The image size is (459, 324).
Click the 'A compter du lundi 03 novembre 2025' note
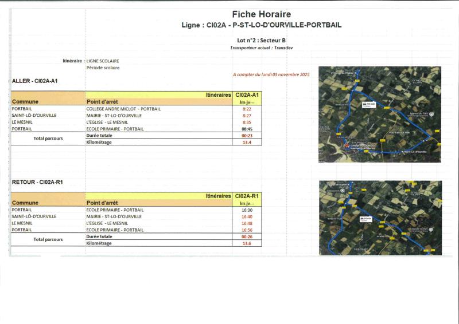271,74
